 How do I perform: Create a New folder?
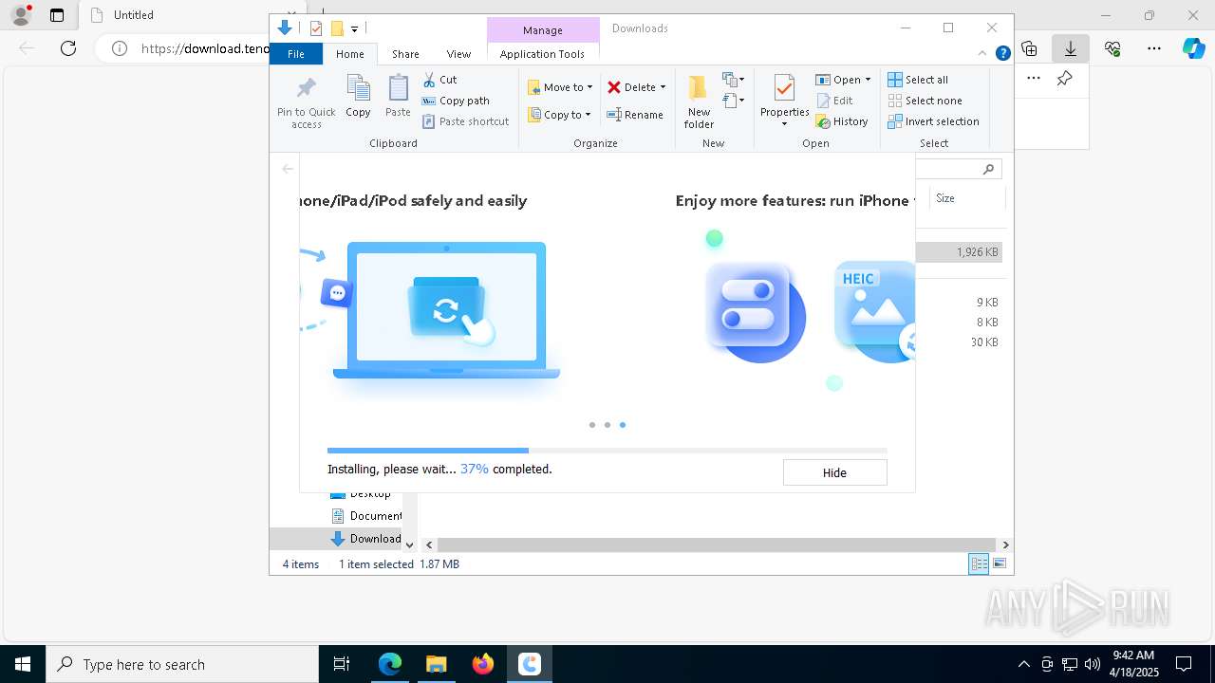tap(699, 102)
